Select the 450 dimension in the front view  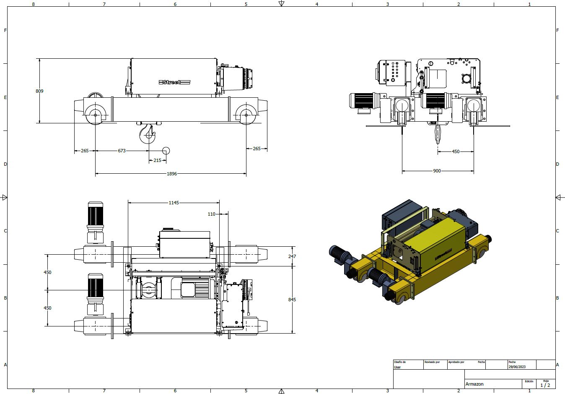(x=456, y=152)
